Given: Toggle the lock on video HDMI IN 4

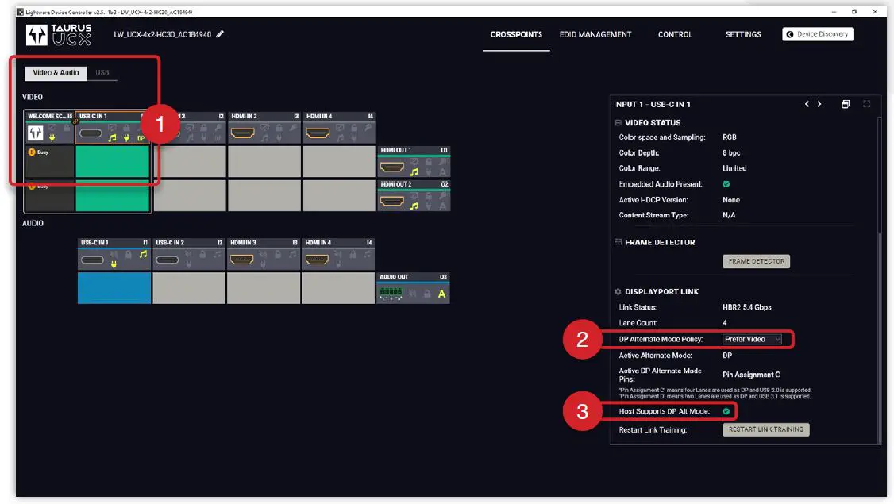Looking at the screenshot, I should (x=354, y=128).
